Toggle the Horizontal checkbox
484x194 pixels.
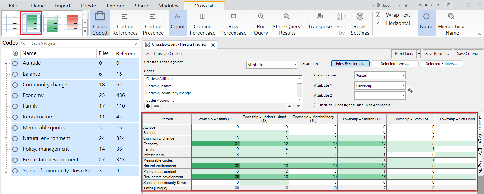click(378, 23)
